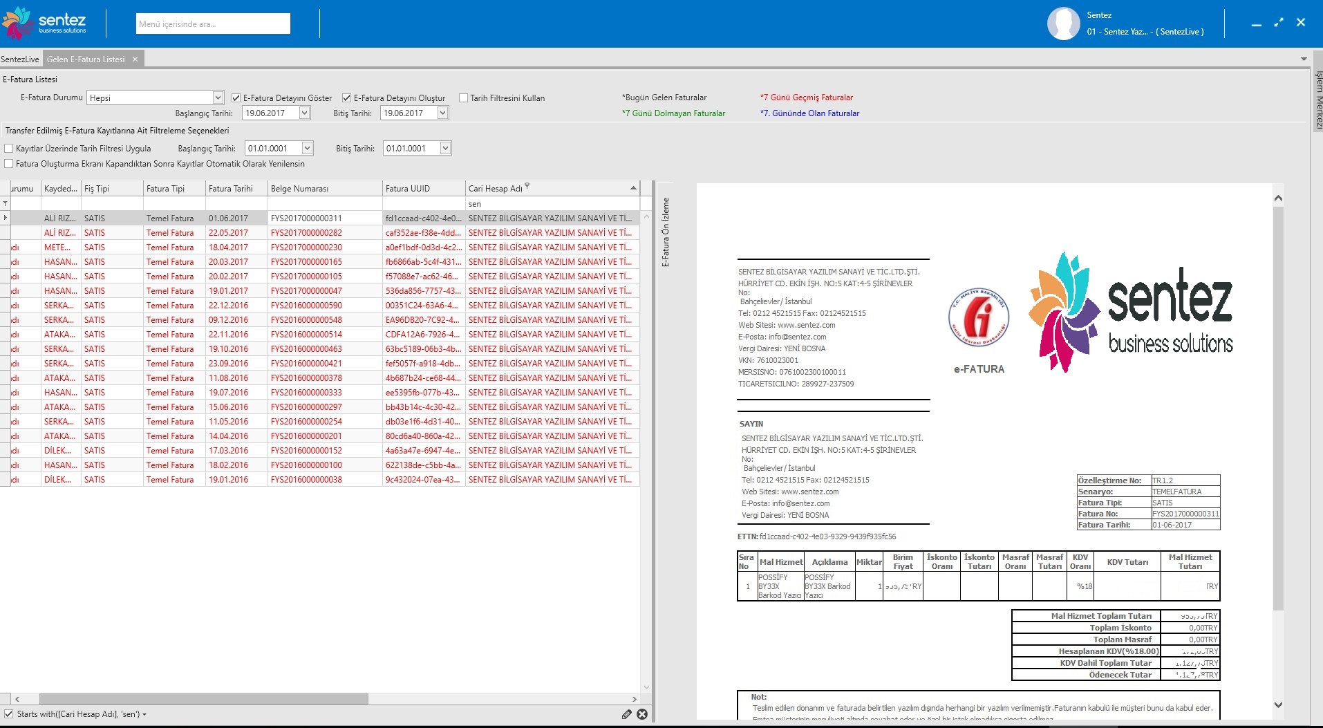Open the Starts with filter dropdown arrow
The height and width of the screenshot is (728, 1323).
144,714
